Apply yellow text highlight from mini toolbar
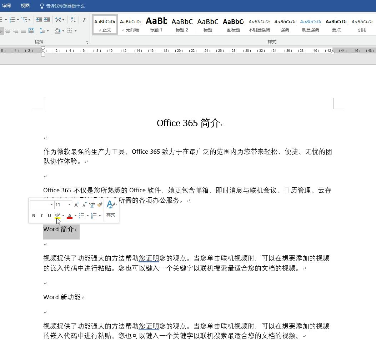This screenshot has height=346, width=376. [x=57, y=216]
